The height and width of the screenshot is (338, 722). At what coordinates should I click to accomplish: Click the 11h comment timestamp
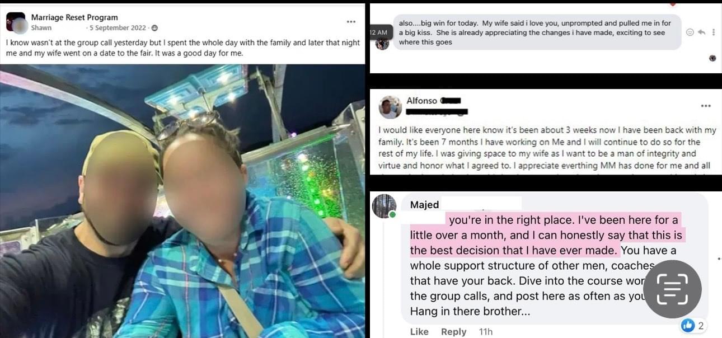pos(486,332)
